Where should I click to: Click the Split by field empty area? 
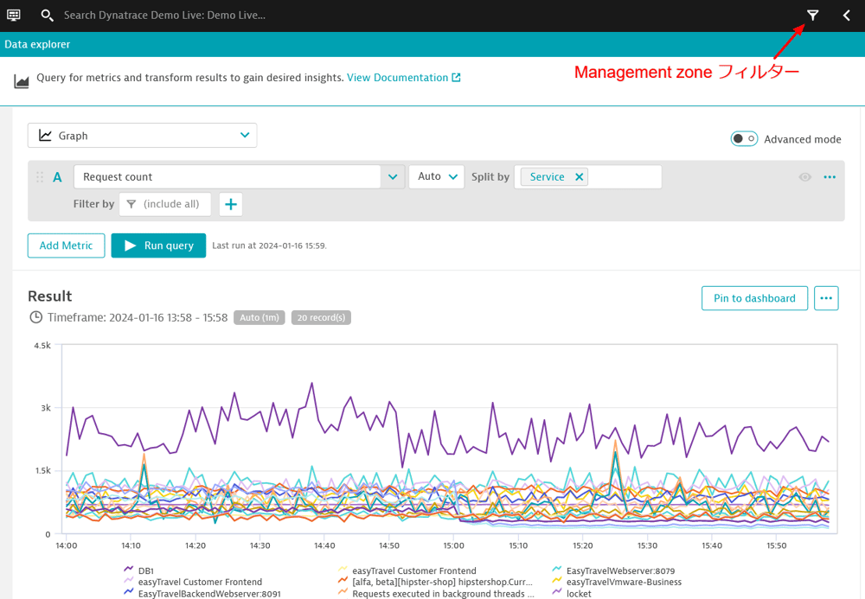(625, 177)
